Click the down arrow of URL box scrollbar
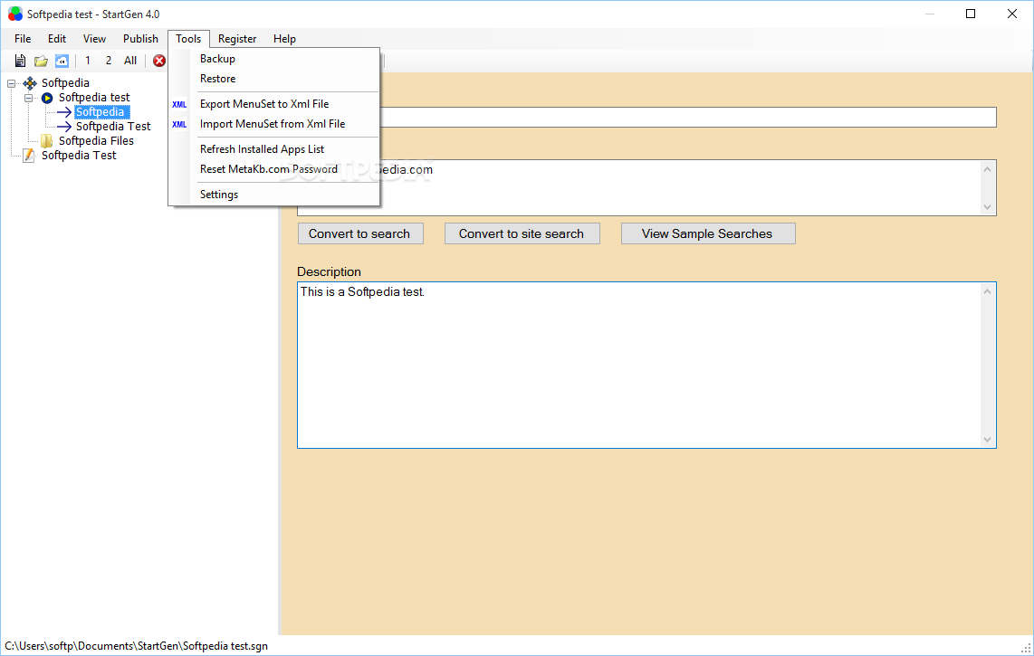Screen dimensions: 1034x656 (x=987, y=207)
